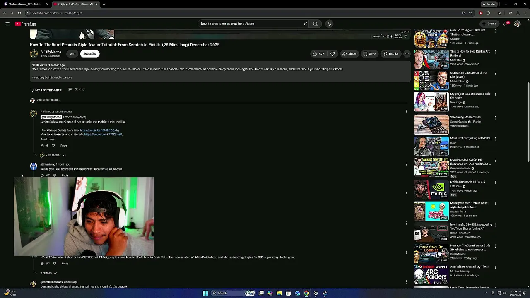Reply to pinned BuiltByMoebs comment
This screenshot has width=530, height=298.
coord(63,146)
